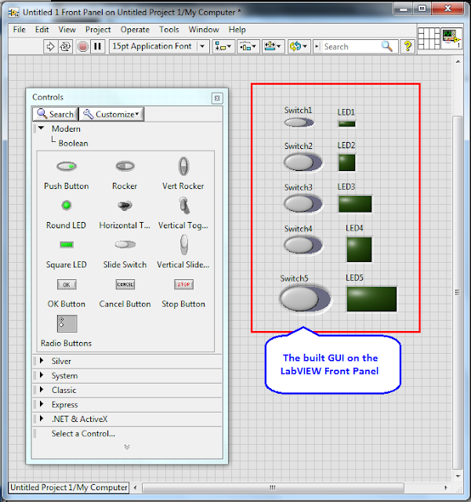Click the Pause toolbar button

coord(98,47)
